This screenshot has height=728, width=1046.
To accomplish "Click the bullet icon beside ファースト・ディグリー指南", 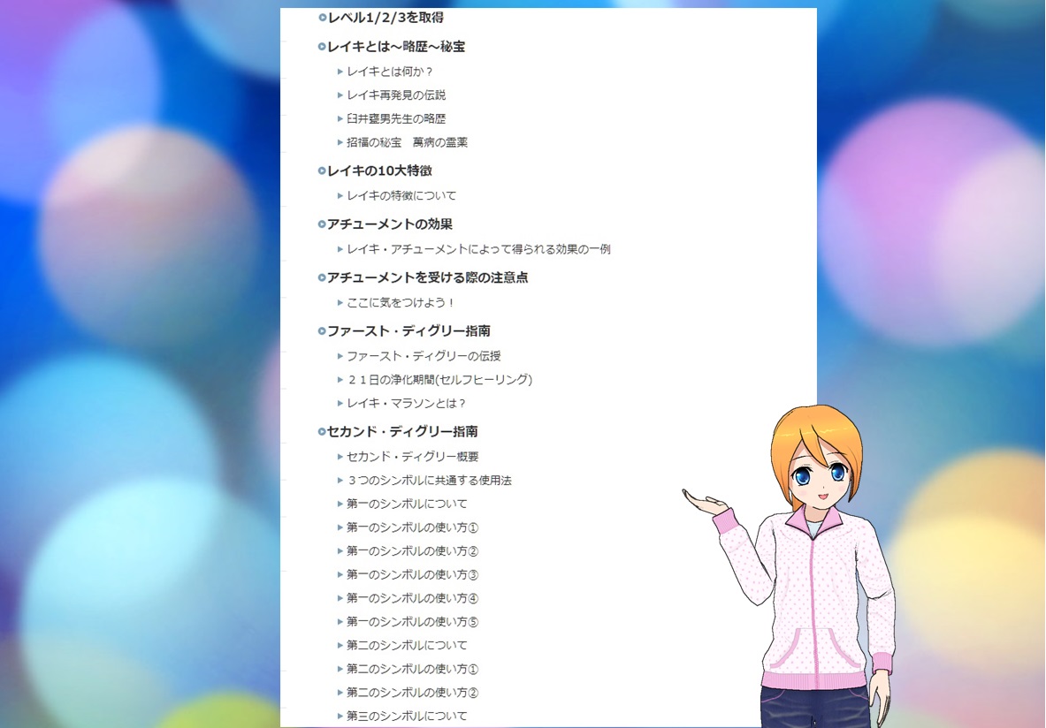I will click(322, 331).
